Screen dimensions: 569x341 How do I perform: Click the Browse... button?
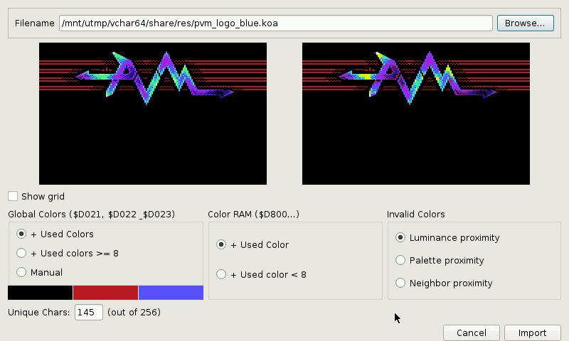(x=525, y=23)
